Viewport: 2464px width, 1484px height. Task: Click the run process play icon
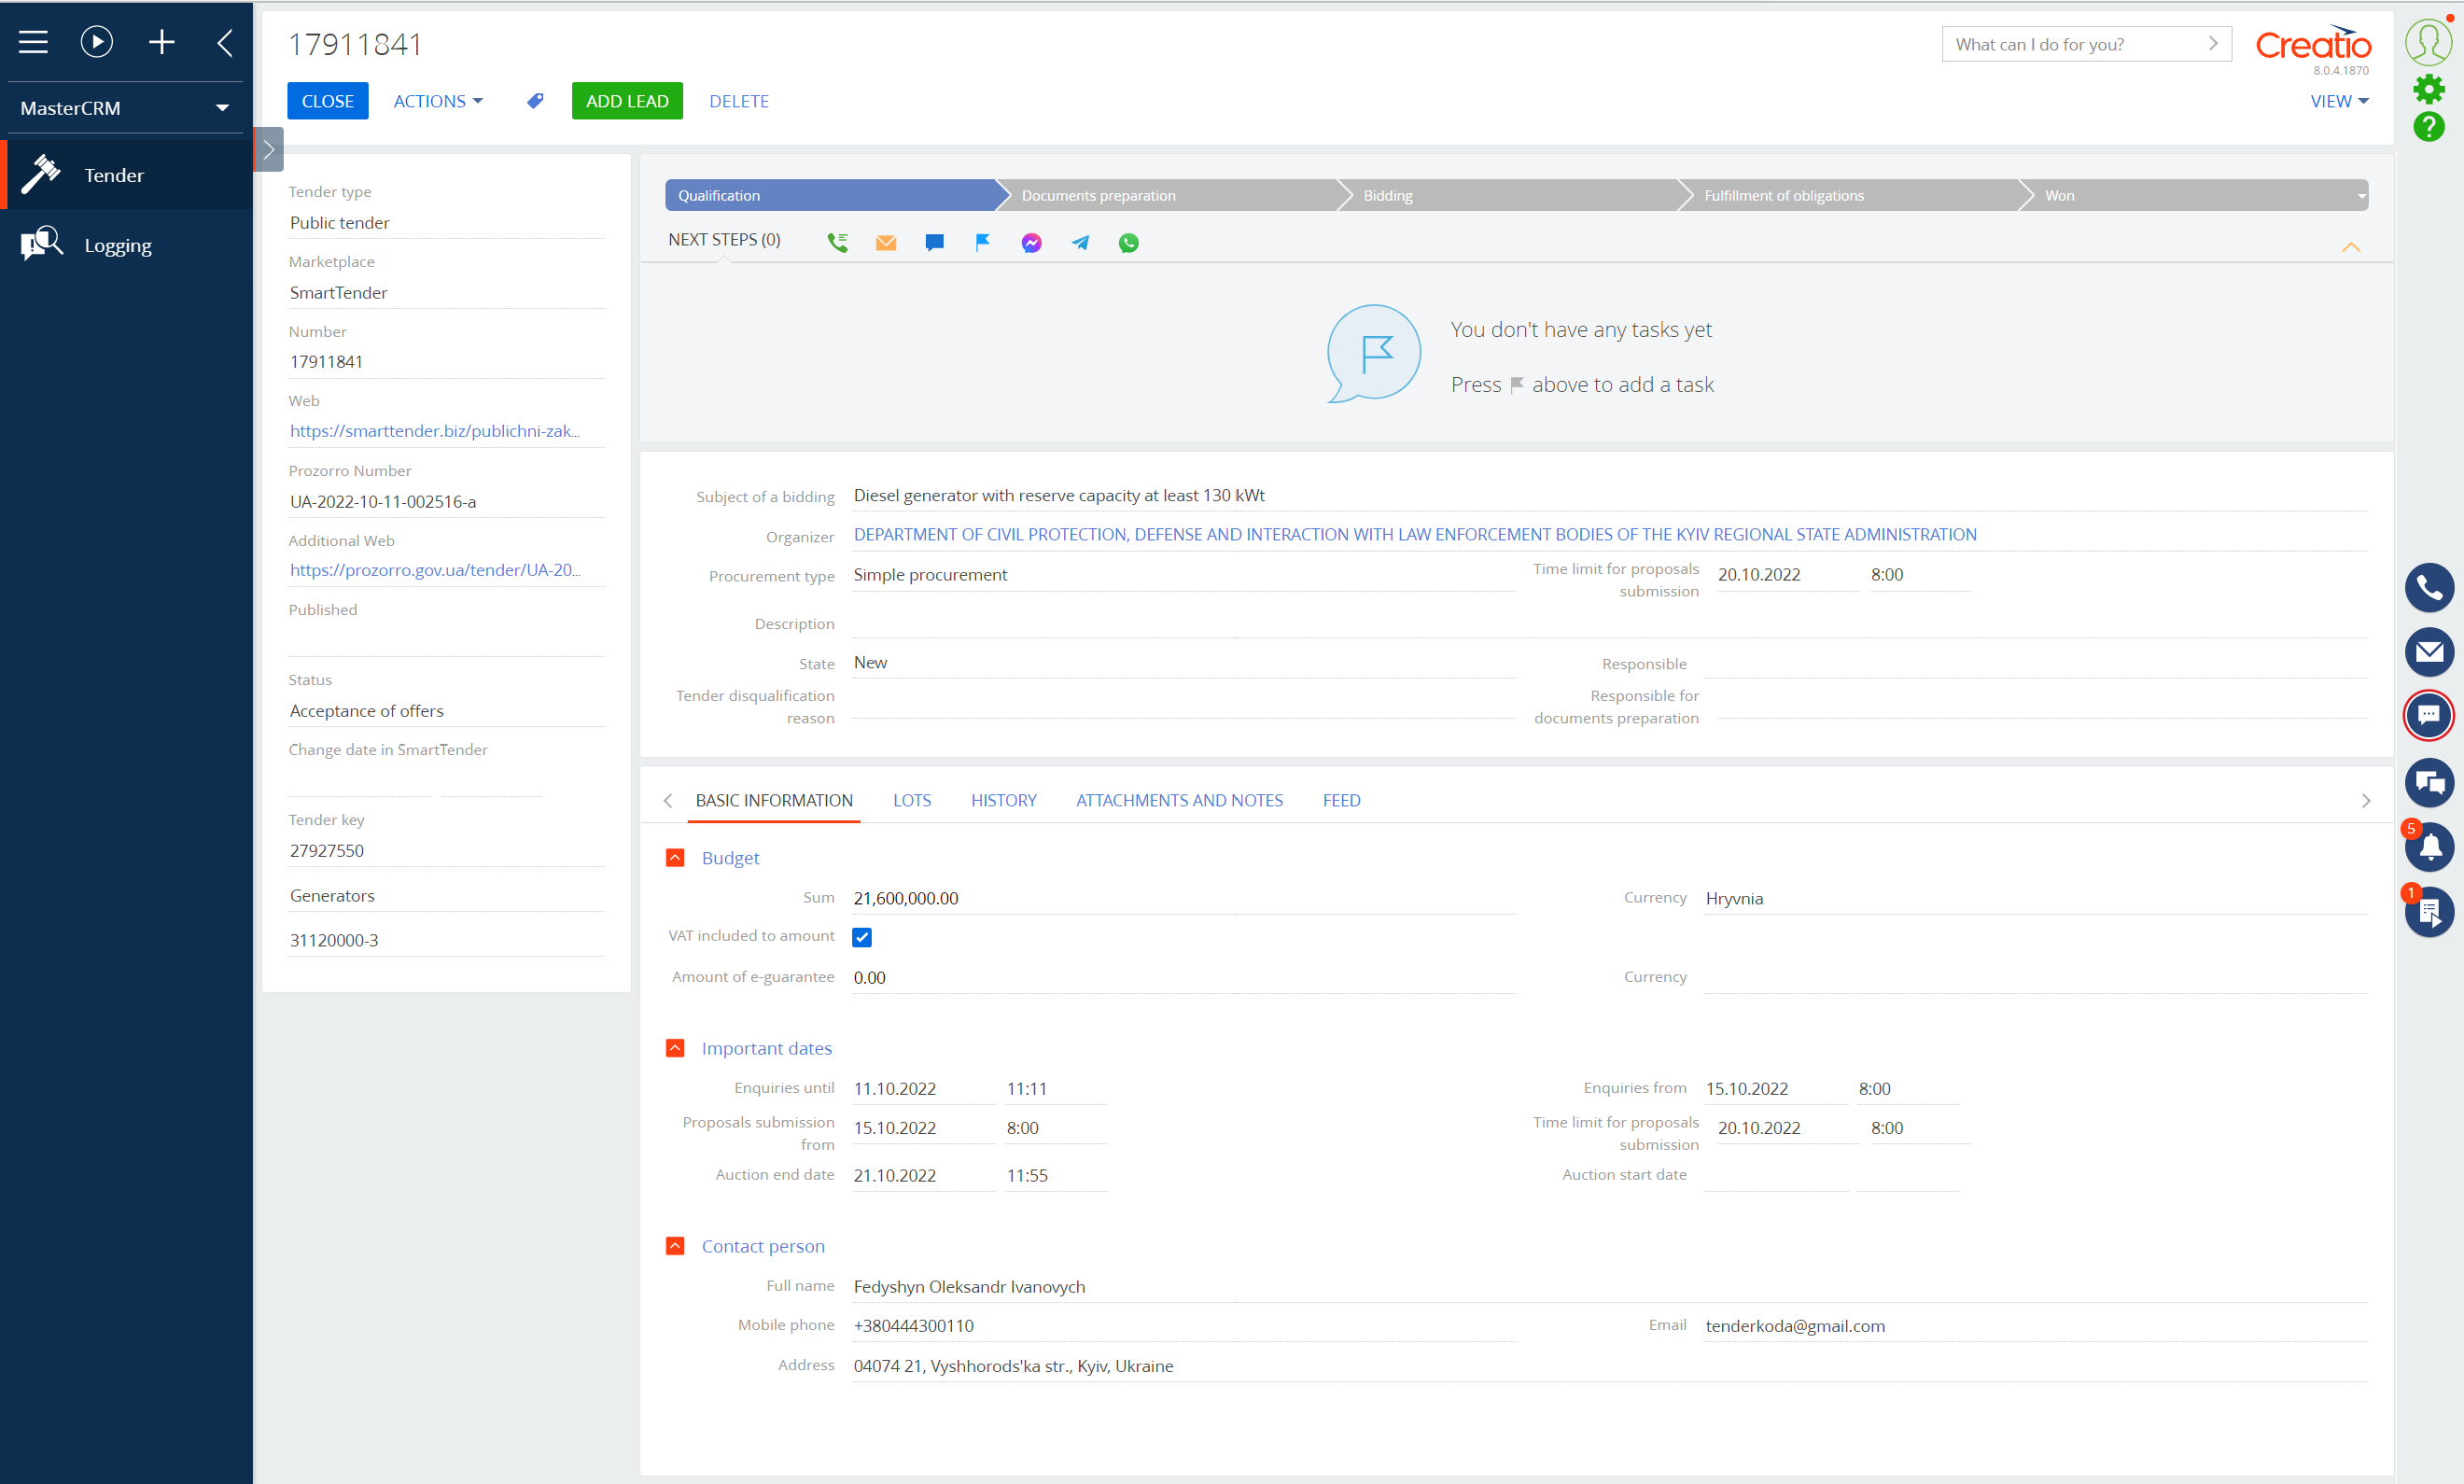[x=96, y=41]
